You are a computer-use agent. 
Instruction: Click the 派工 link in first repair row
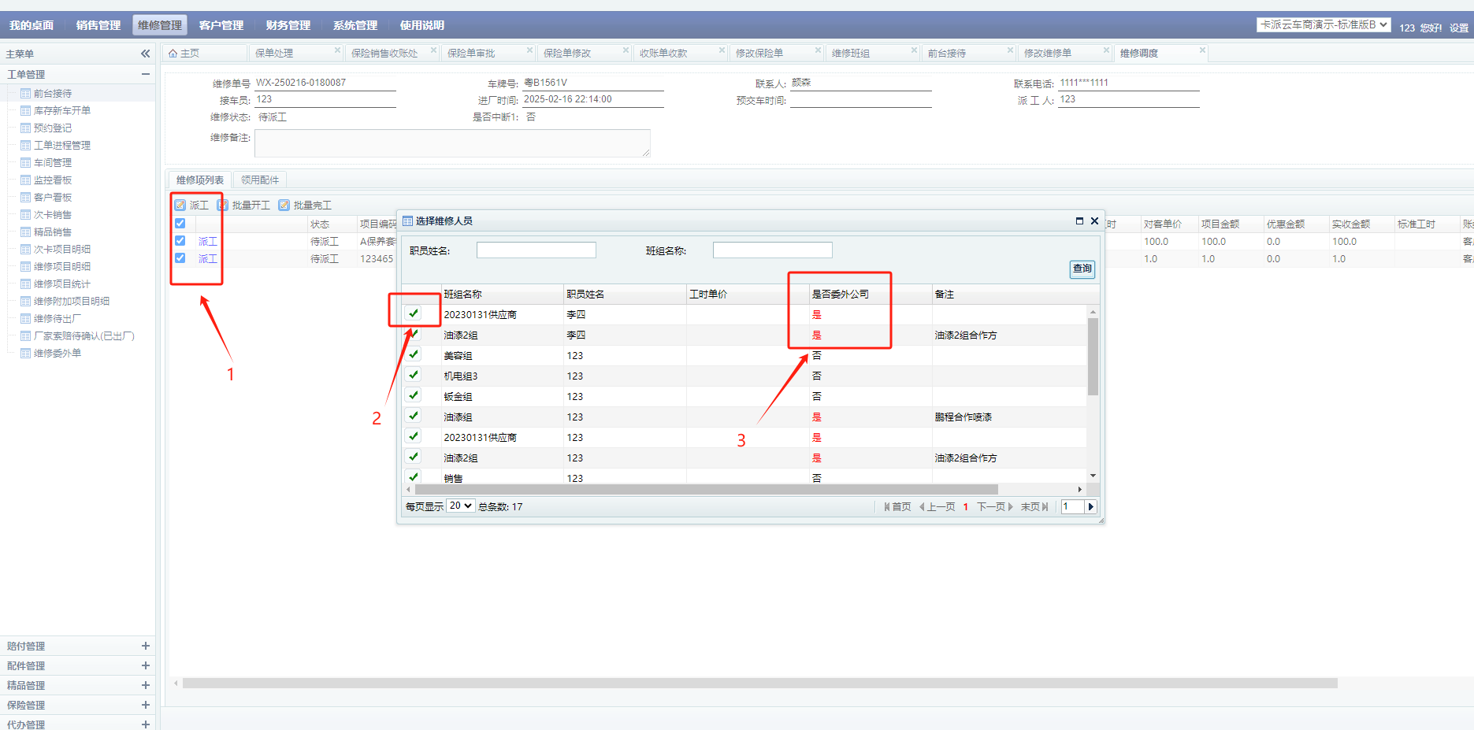[207, 242]
